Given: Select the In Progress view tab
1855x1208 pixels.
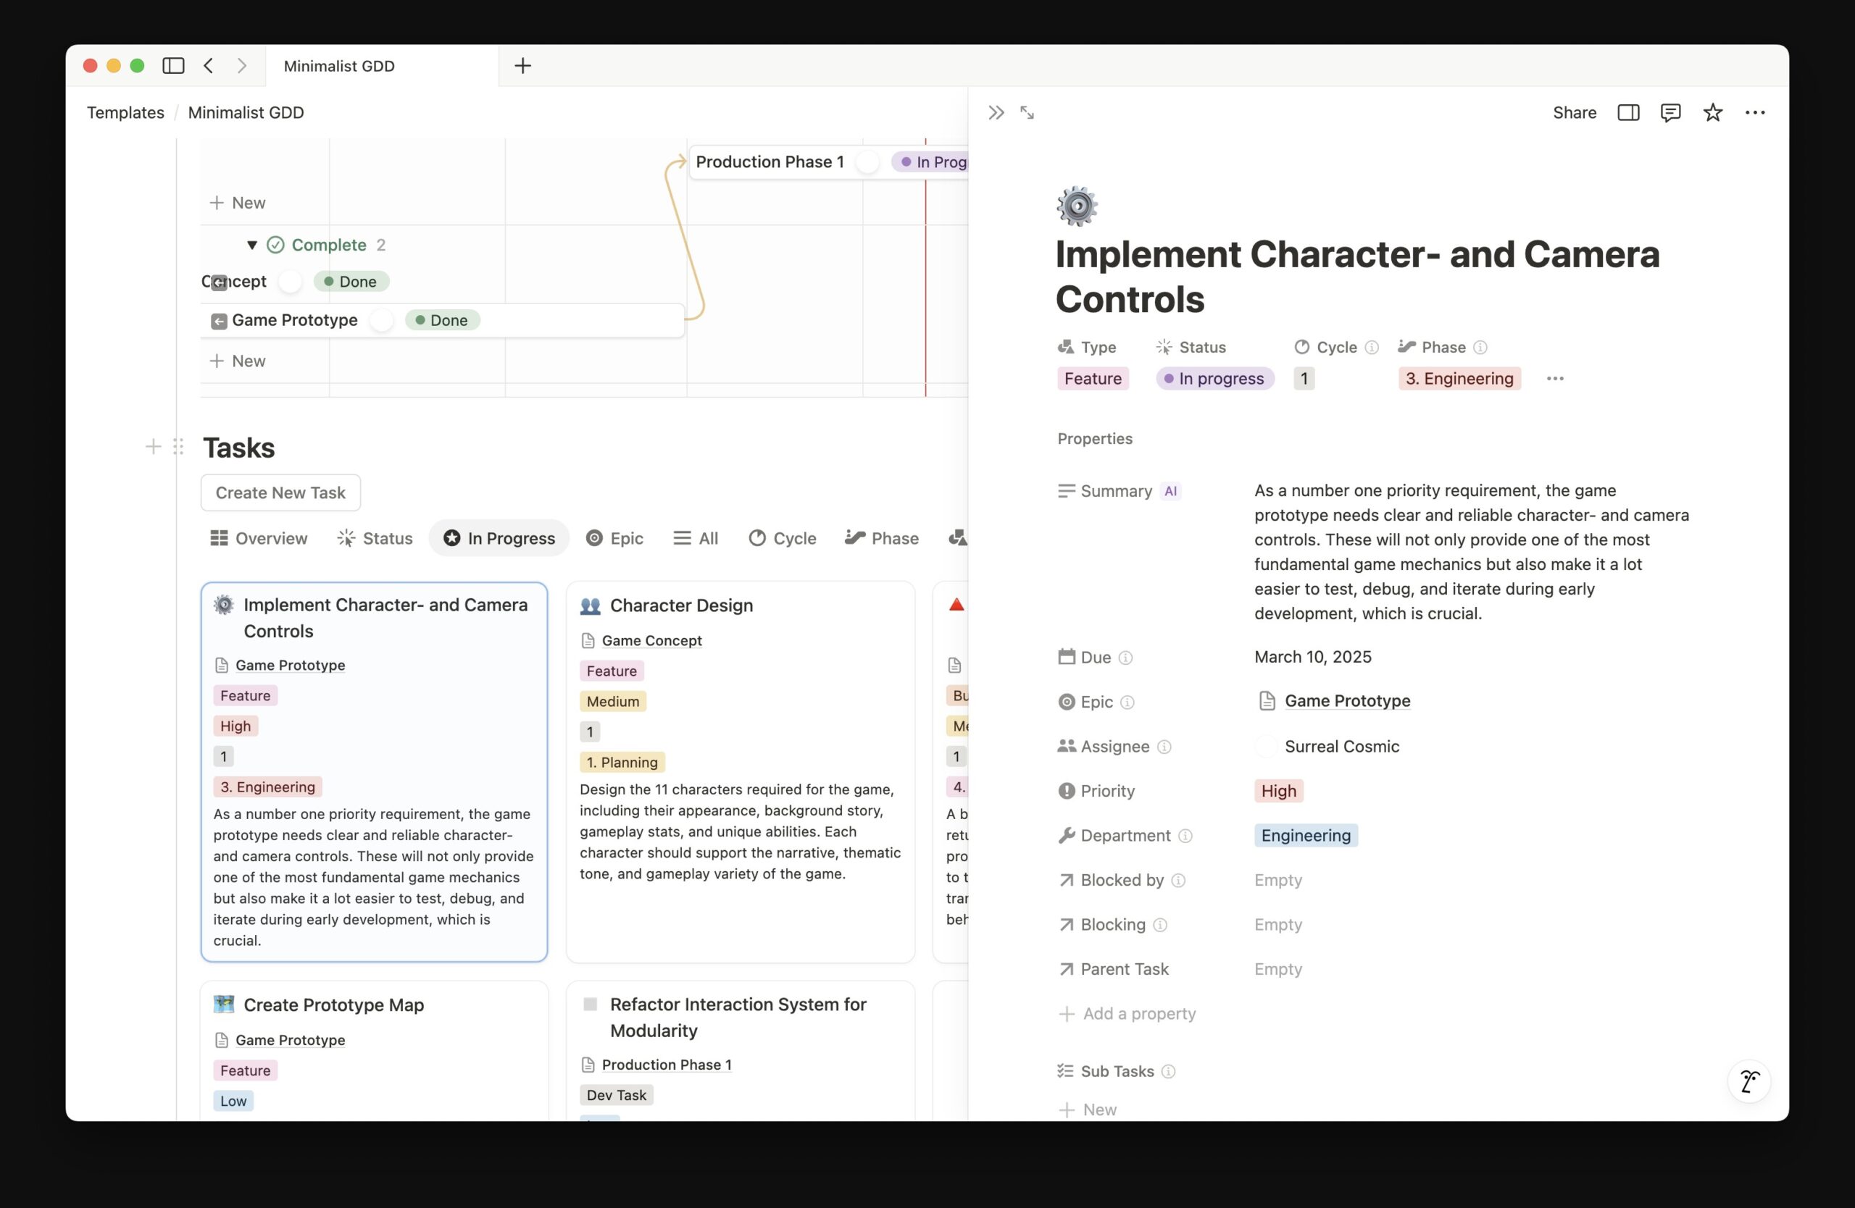Looking at the screenshot, I should click(x=499, y=538).
